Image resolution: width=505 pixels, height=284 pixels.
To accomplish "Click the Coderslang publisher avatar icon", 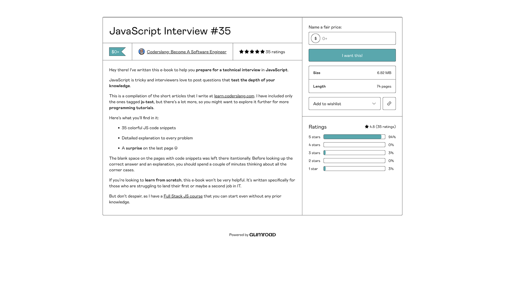I will coord(141,52).
